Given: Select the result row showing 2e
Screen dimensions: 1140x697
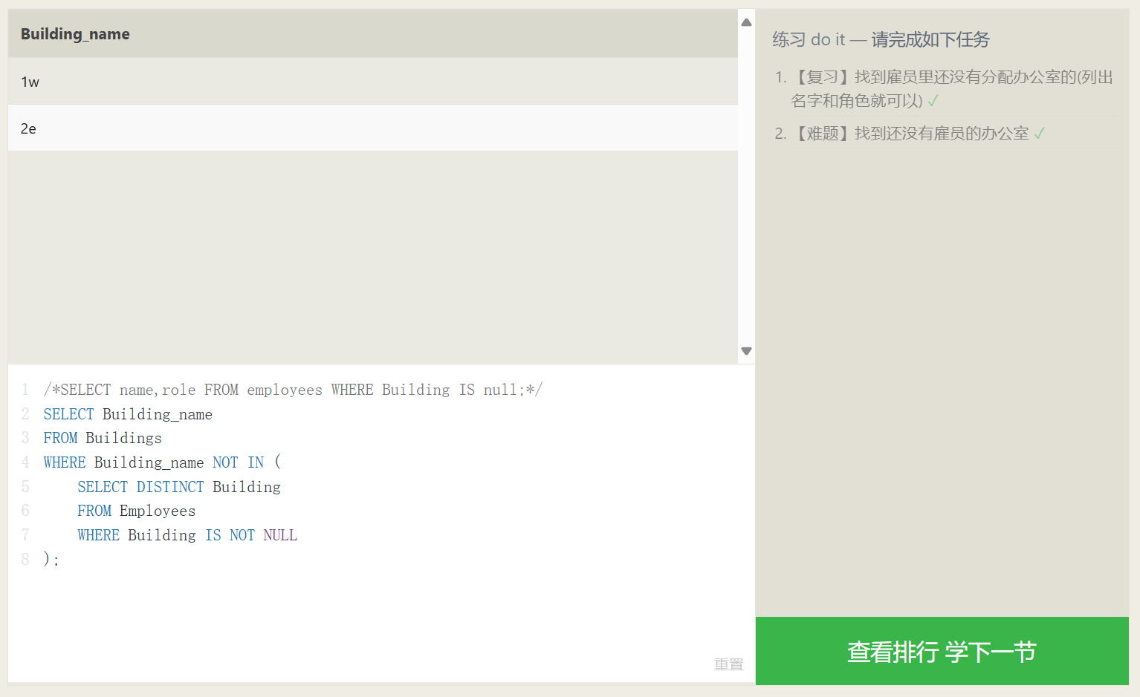Looking at the screenshot, I should (372, 128).
